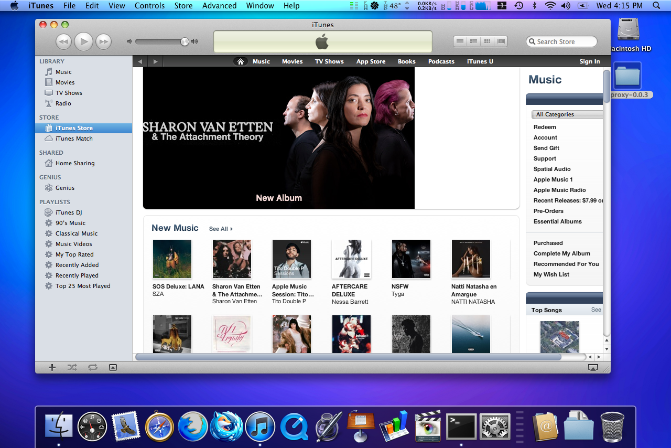This screenshot has width=671, height=448.
Task: Select the 90's Music smart playlist
Action: (70, 223)
